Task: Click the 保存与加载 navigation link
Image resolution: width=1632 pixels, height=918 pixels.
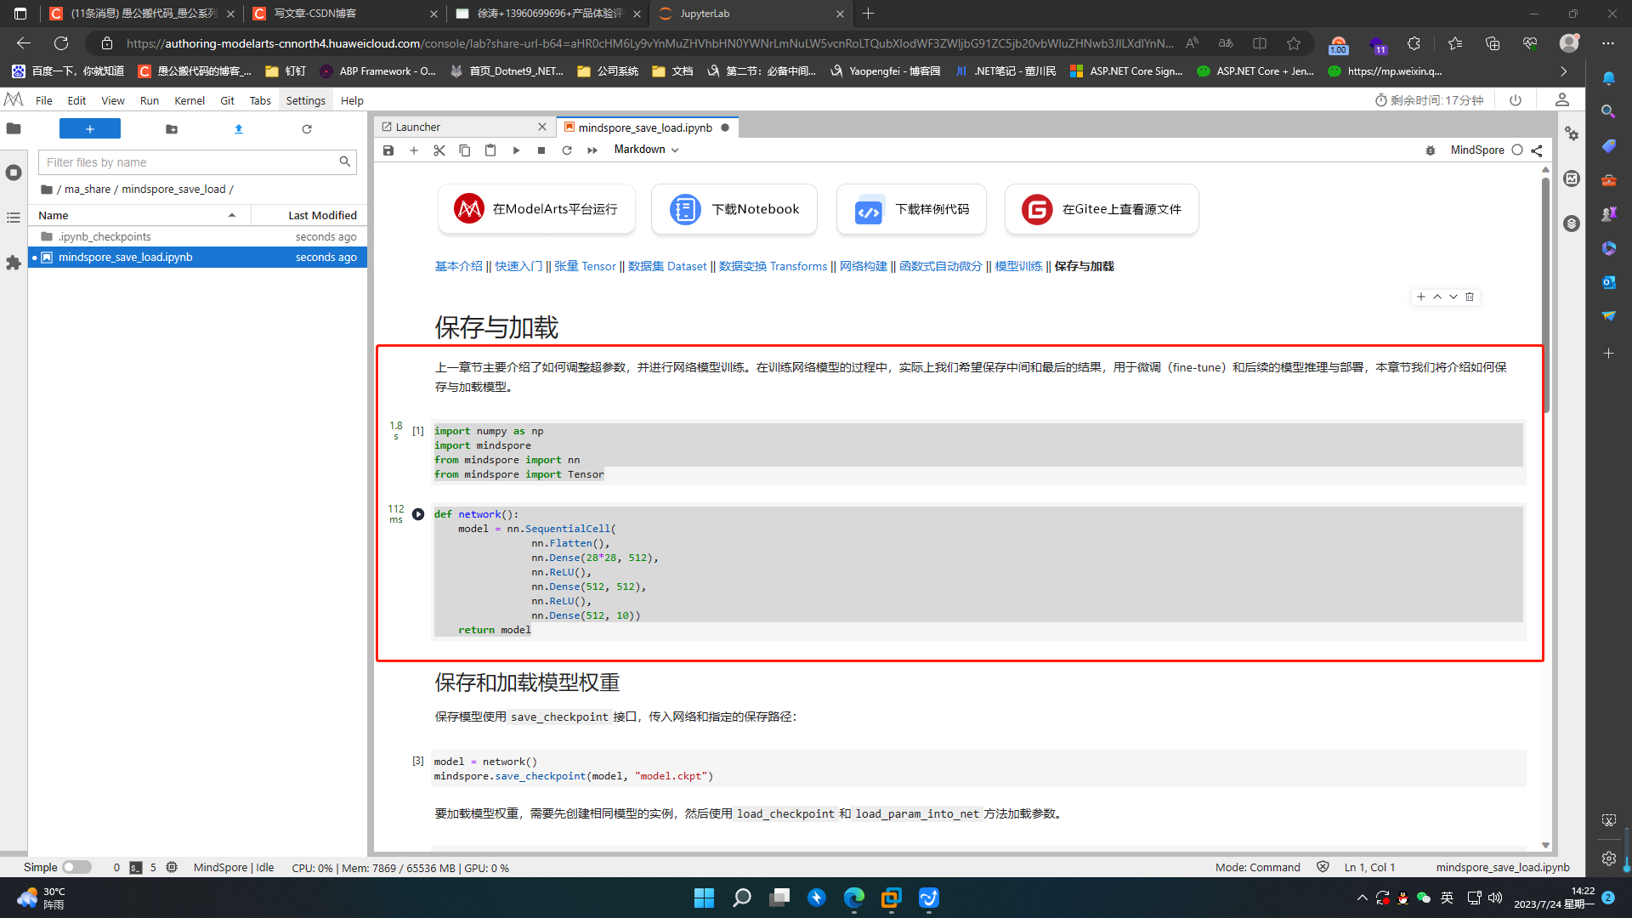Action: pyautogui.click(x=1082, y=266)
